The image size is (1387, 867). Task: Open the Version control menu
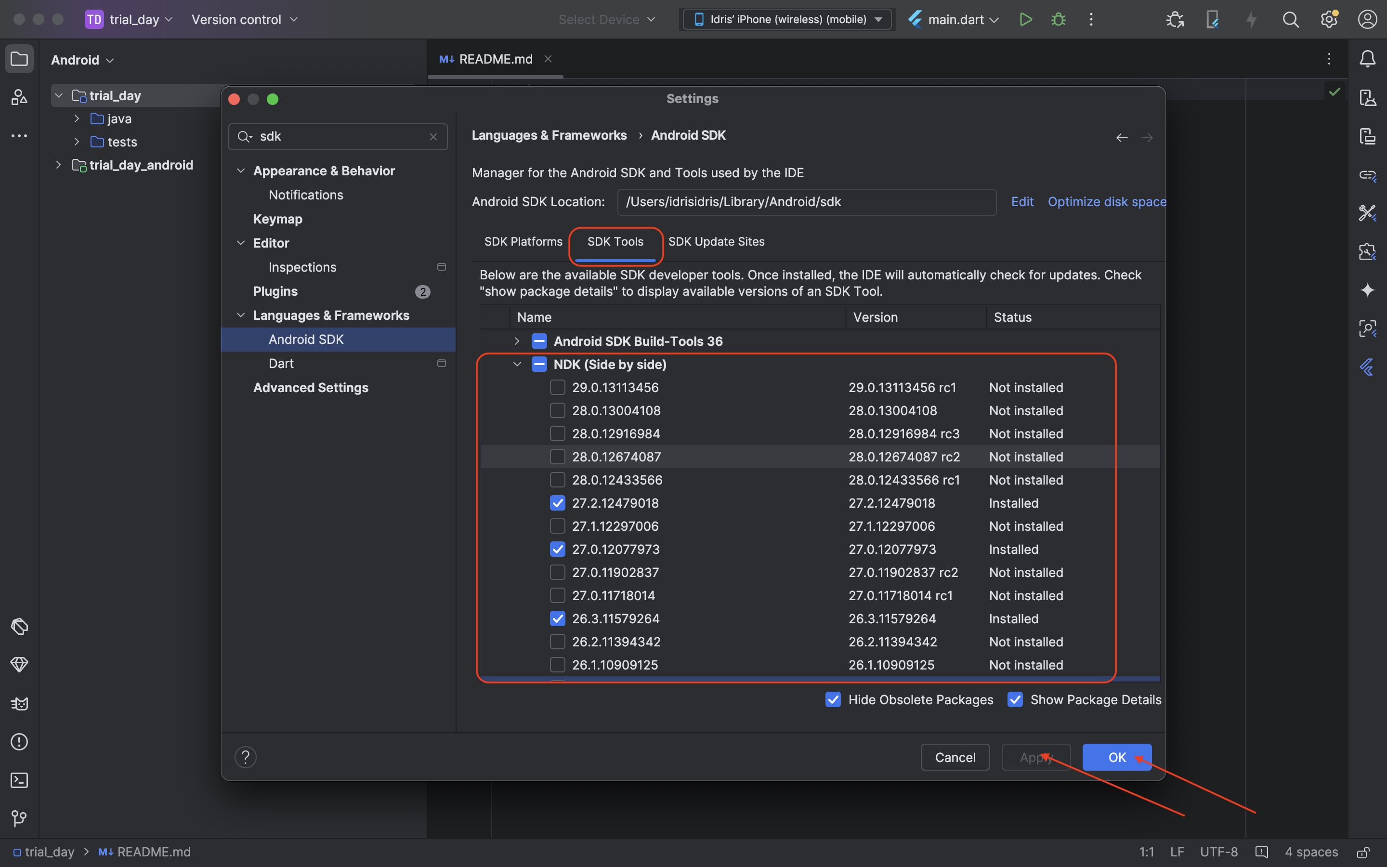[x=245, y=19]
